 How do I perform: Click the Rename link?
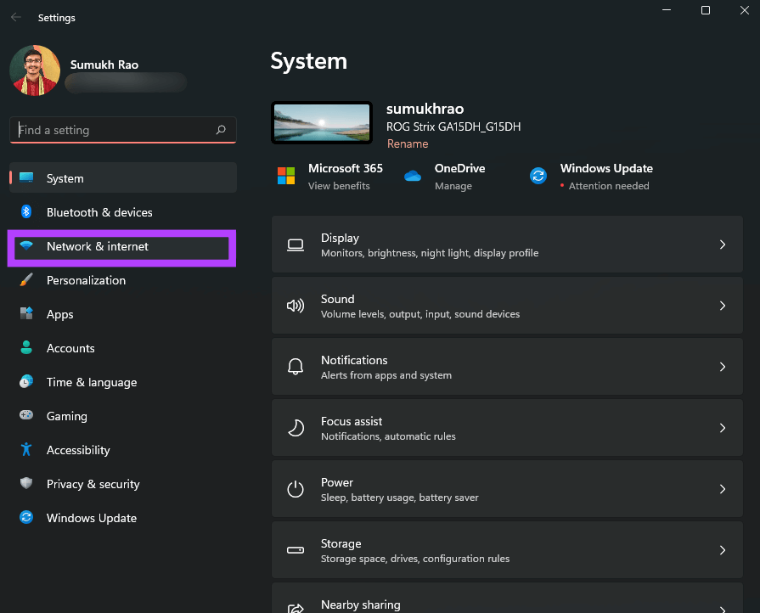407,144
